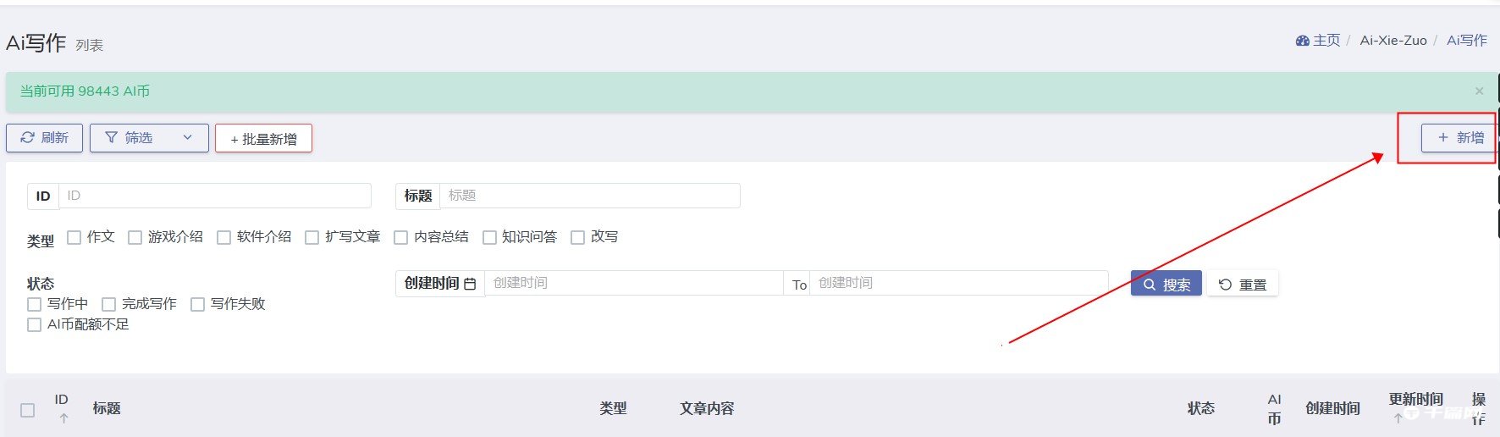Open Ai-Xie-Zuo breadcrumb link

point(1392,41)
